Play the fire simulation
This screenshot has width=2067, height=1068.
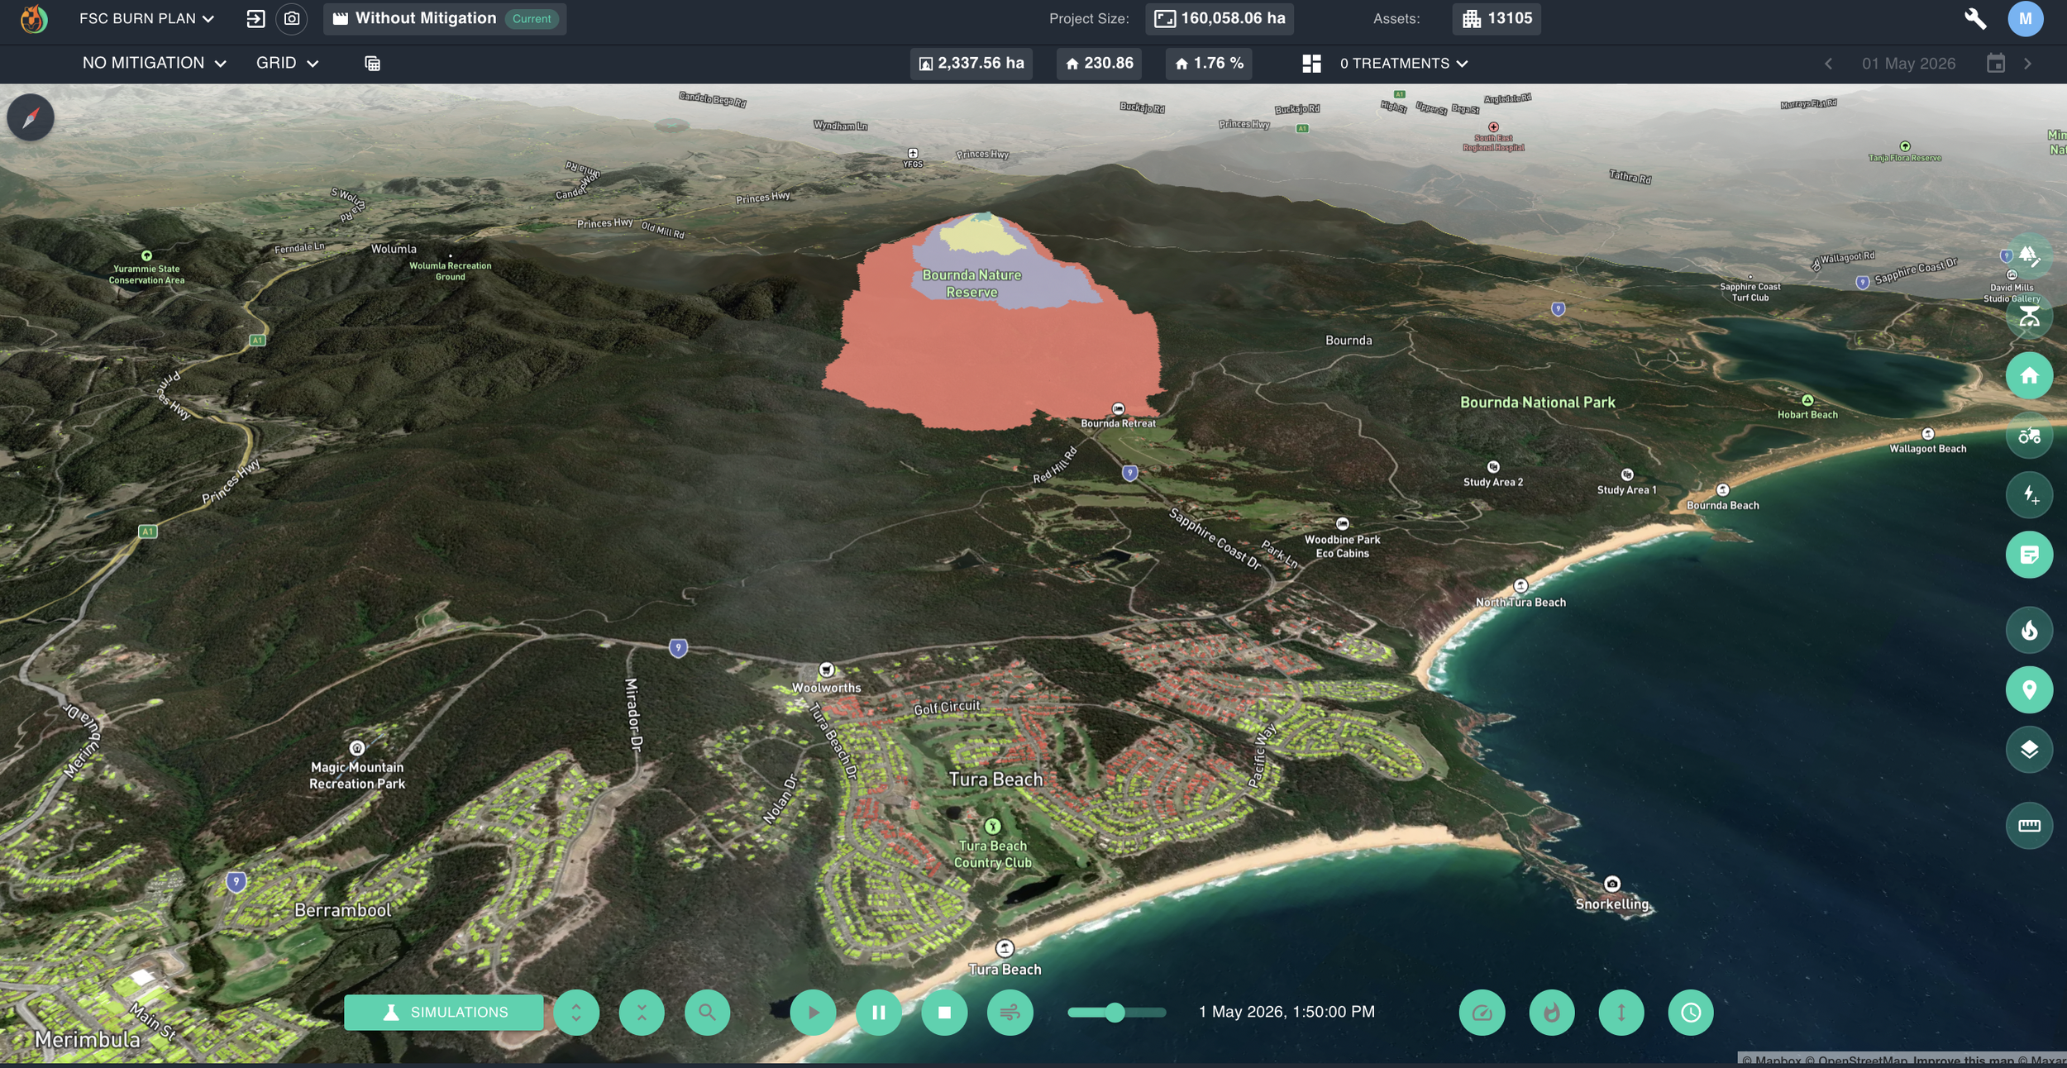[x=813, y=1012]
